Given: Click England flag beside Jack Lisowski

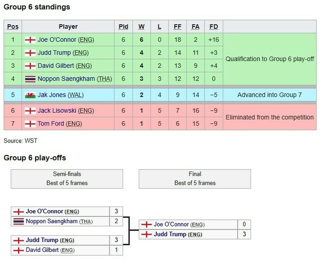Looking at the screenshot, I should pos(31,111).
